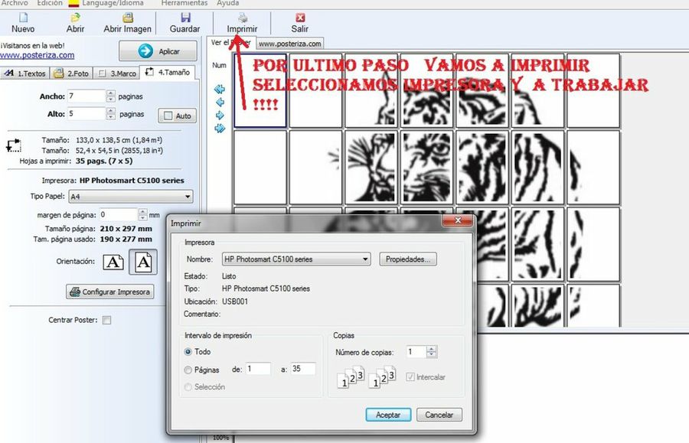Screen dimensions: 689x443
Task: Enable the Centrar Poster checkbox
Action: pyautogui.click(x=106, y=320)
